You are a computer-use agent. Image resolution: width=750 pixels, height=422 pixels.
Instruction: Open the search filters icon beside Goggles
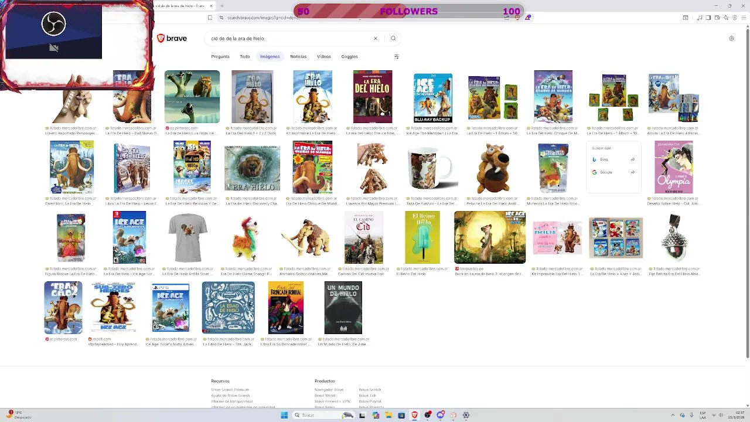tap(396, 57)
